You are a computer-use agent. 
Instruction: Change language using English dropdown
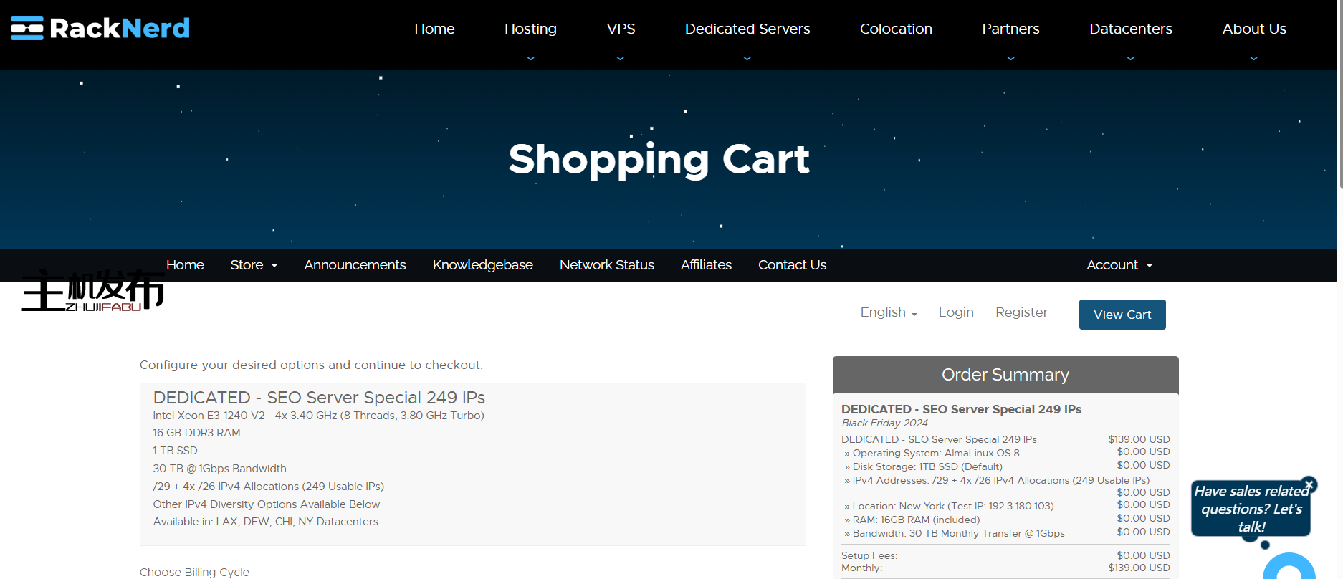point(889,312)
